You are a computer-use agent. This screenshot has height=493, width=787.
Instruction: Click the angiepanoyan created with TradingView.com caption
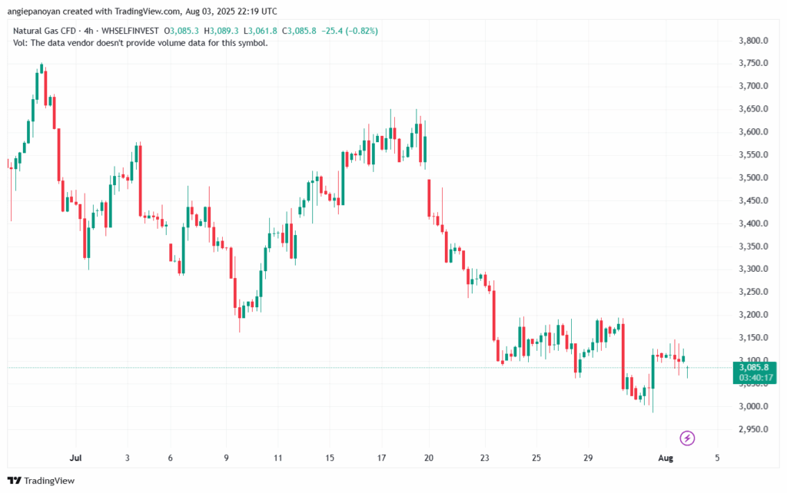(142, 11)
